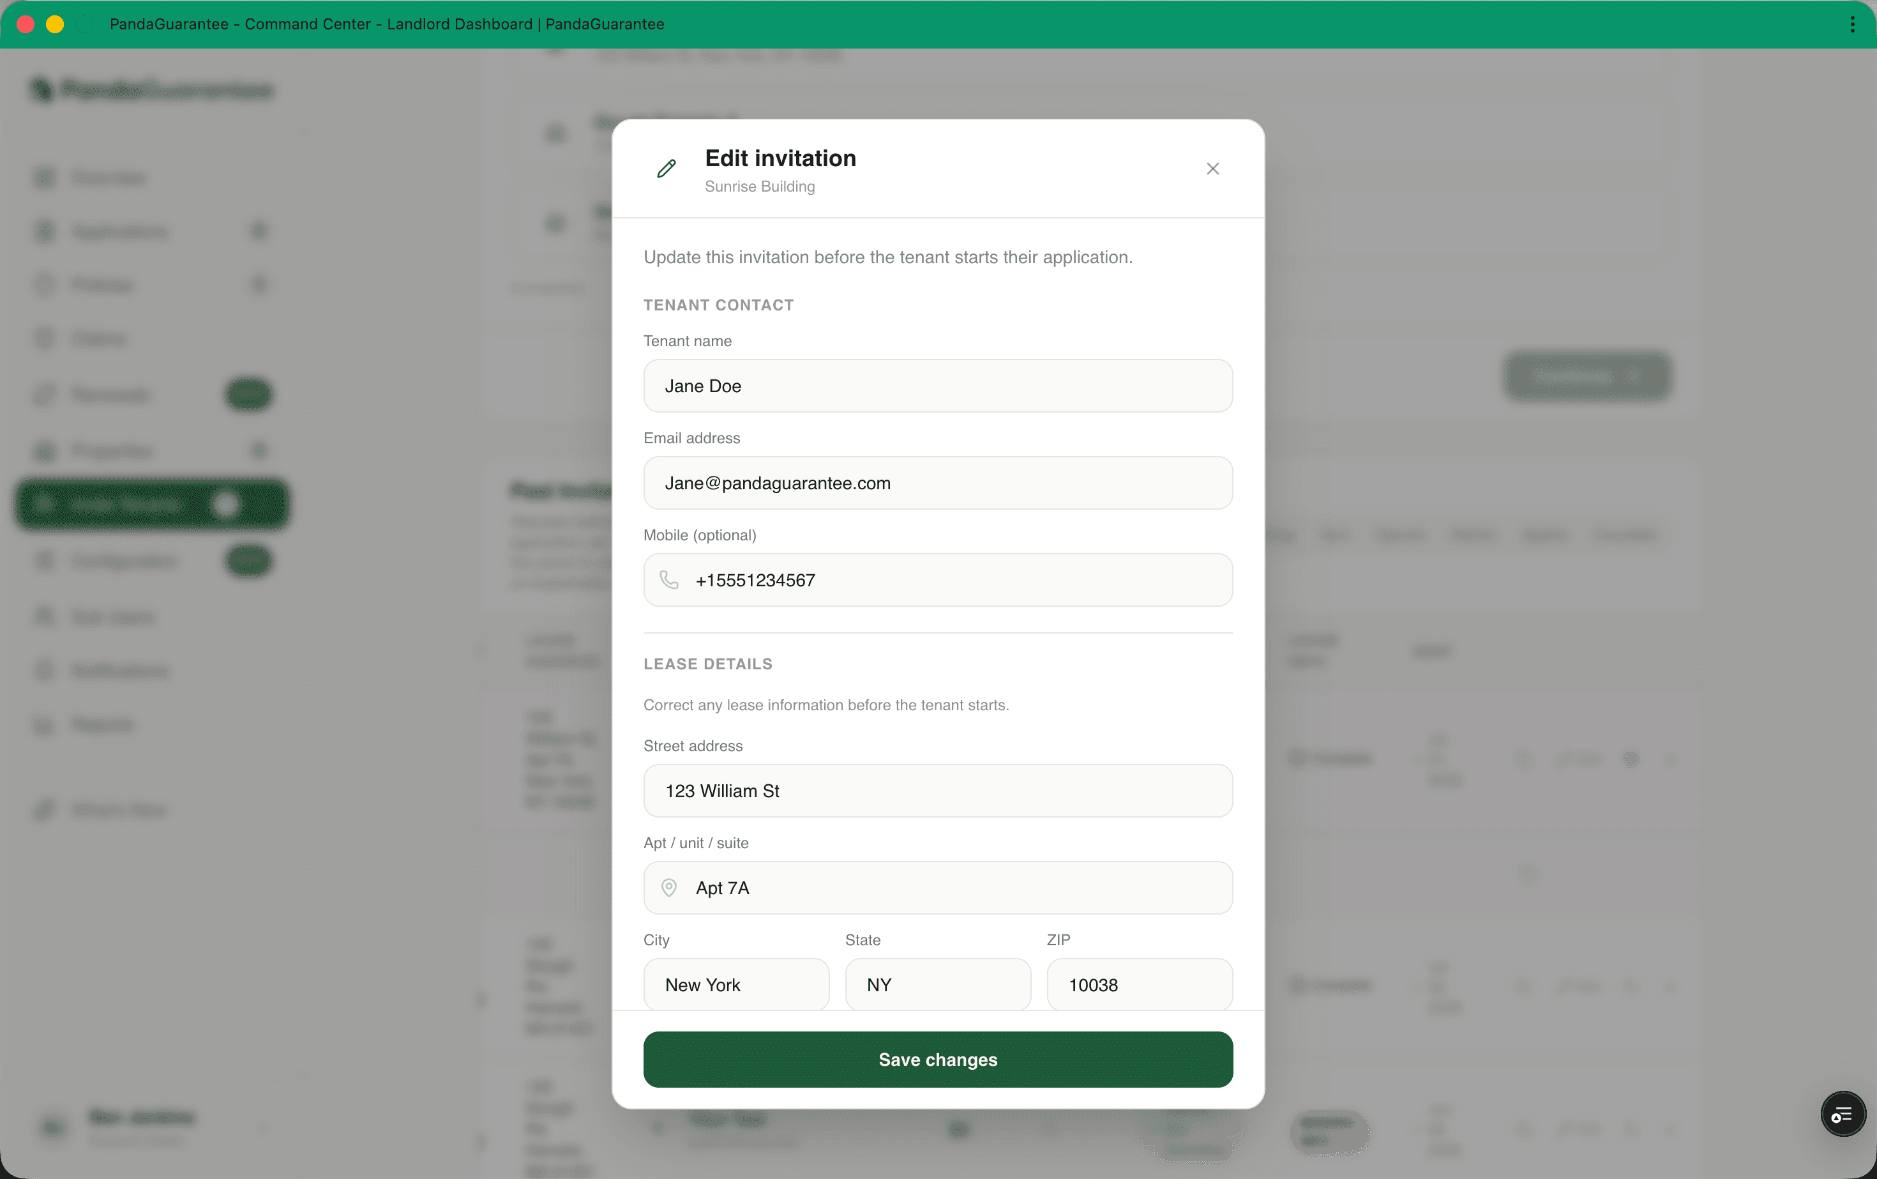This screenshot has height=1179, width=1877.
Task: Click the 'Update this invitation' description text
Action: coord(888,257)
